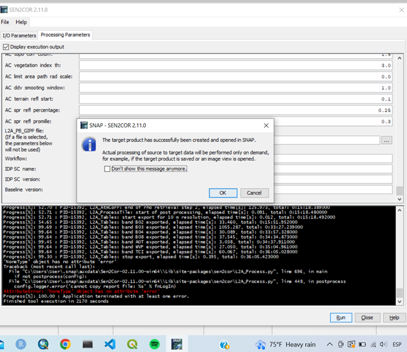The height and width of the screenshot is (352, 407).
Task: Click parameters panel scroll down arrow
Action: pyautogui.click(x=400, y=199)
